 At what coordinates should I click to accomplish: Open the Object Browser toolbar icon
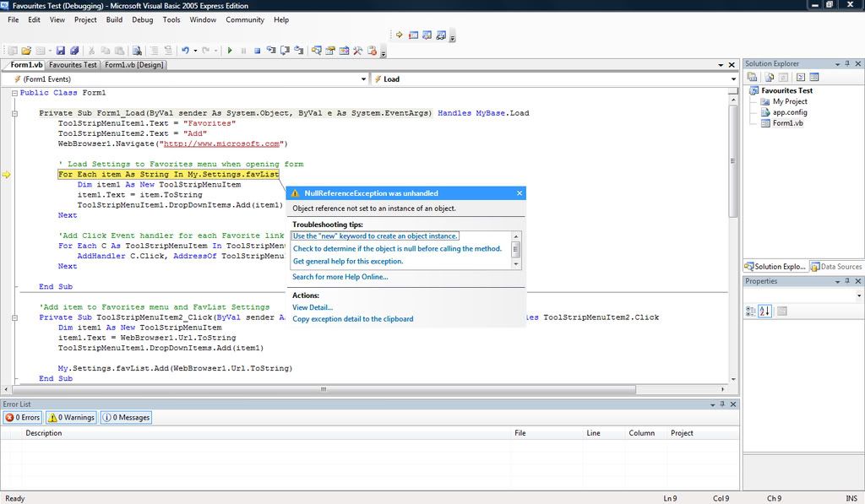point(344,51)
